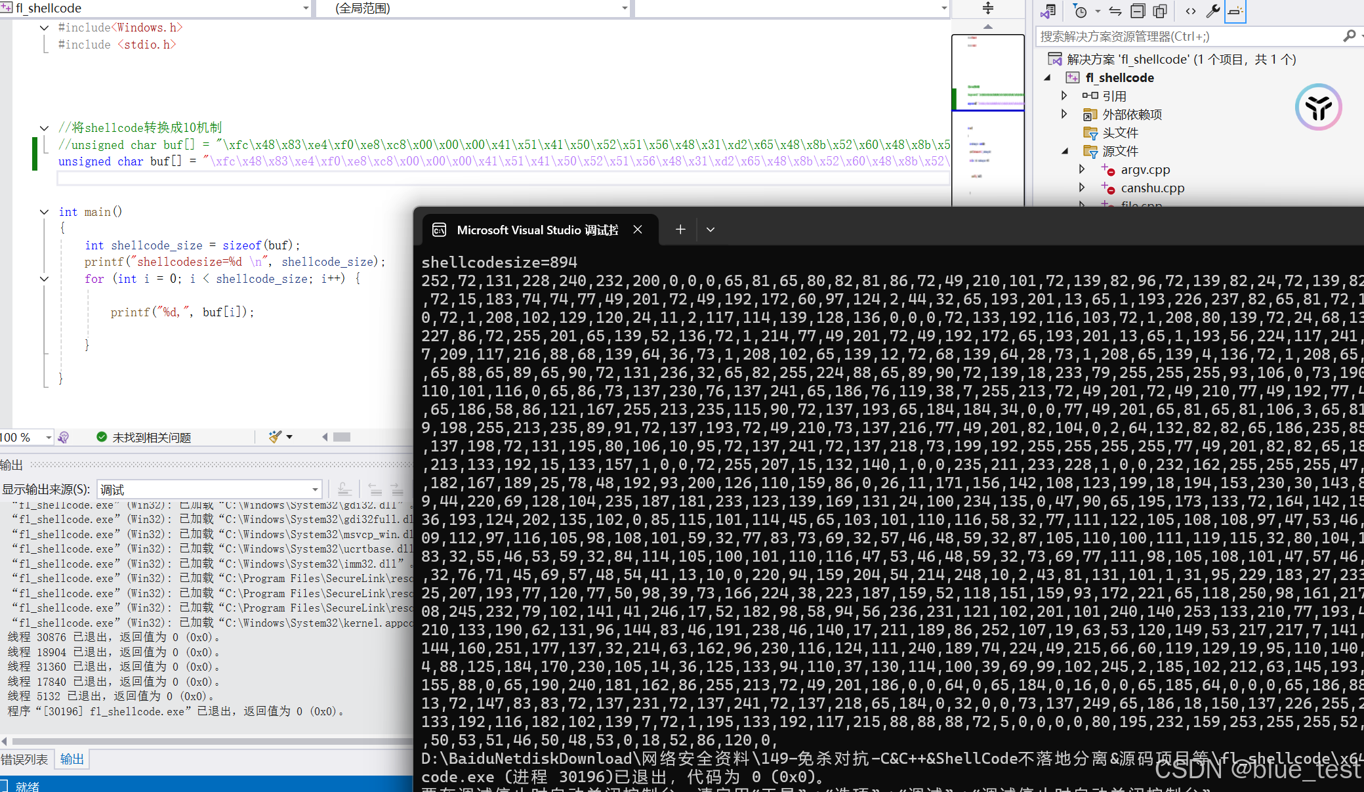
Task: Click the purple Visual Studio logo toolbar icon
Action: click(x=1048, y=12)
